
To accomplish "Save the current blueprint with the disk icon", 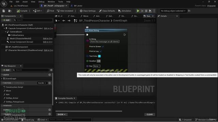I will click(x=4, y=11).
